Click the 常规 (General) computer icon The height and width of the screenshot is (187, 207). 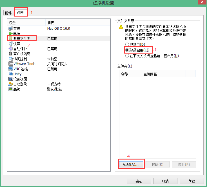tap(11, 28)
